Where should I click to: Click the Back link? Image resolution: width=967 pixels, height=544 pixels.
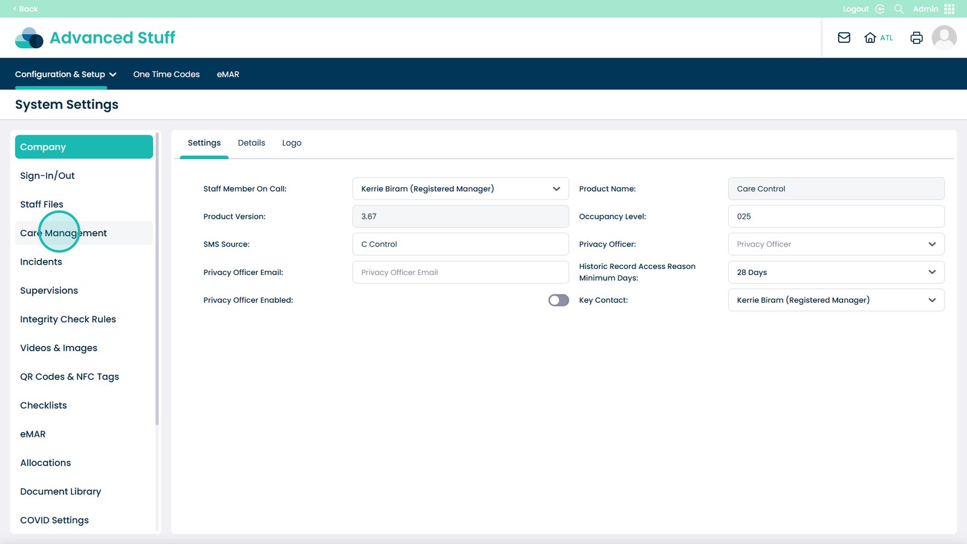pos(25,9)
